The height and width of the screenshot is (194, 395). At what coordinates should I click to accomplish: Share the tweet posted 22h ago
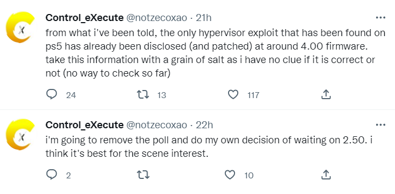[325, 175]
